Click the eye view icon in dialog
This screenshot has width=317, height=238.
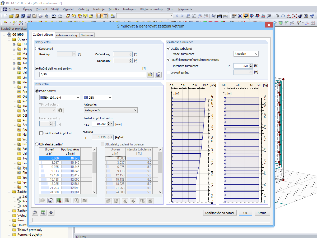(x=51, y=213)
